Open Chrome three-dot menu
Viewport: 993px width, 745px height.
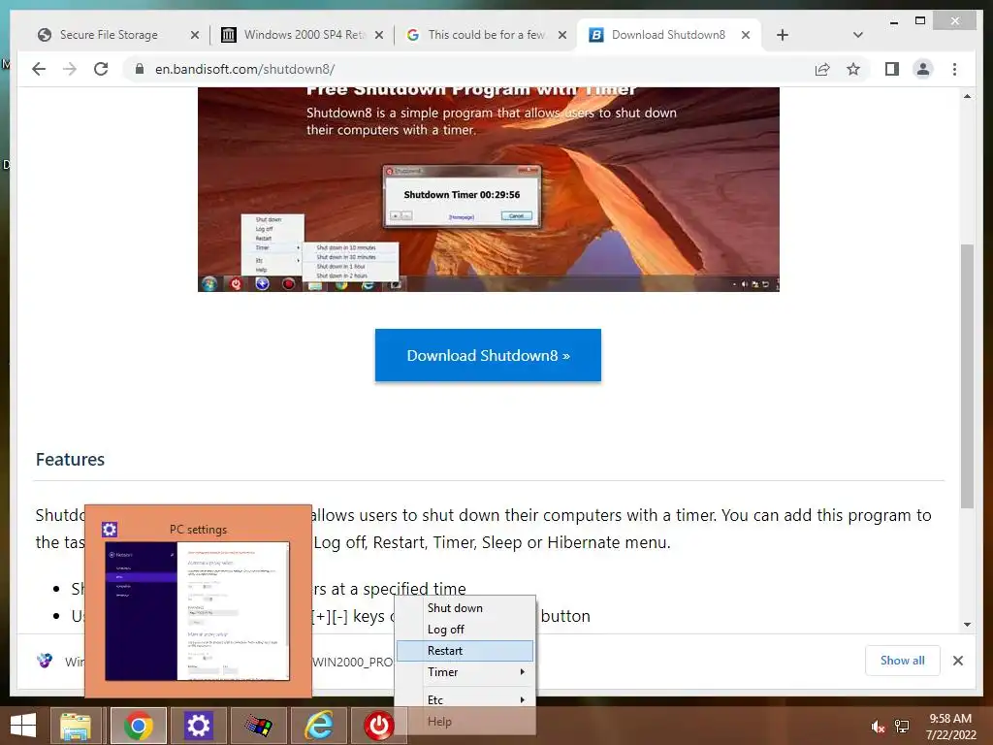[954, 69]
